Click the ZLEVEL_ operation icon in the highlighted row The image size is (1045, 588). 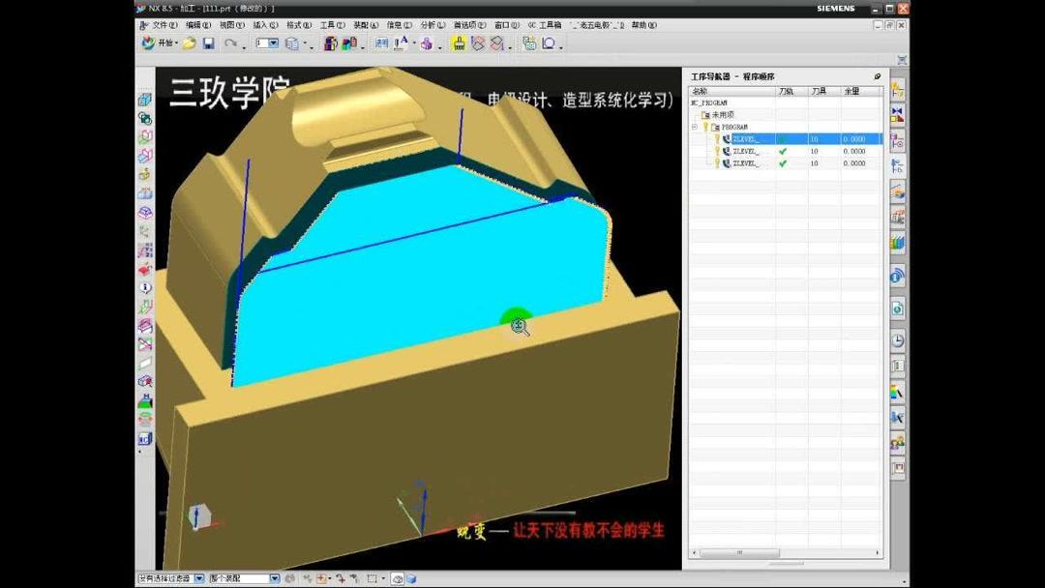[x=727, y=138]
